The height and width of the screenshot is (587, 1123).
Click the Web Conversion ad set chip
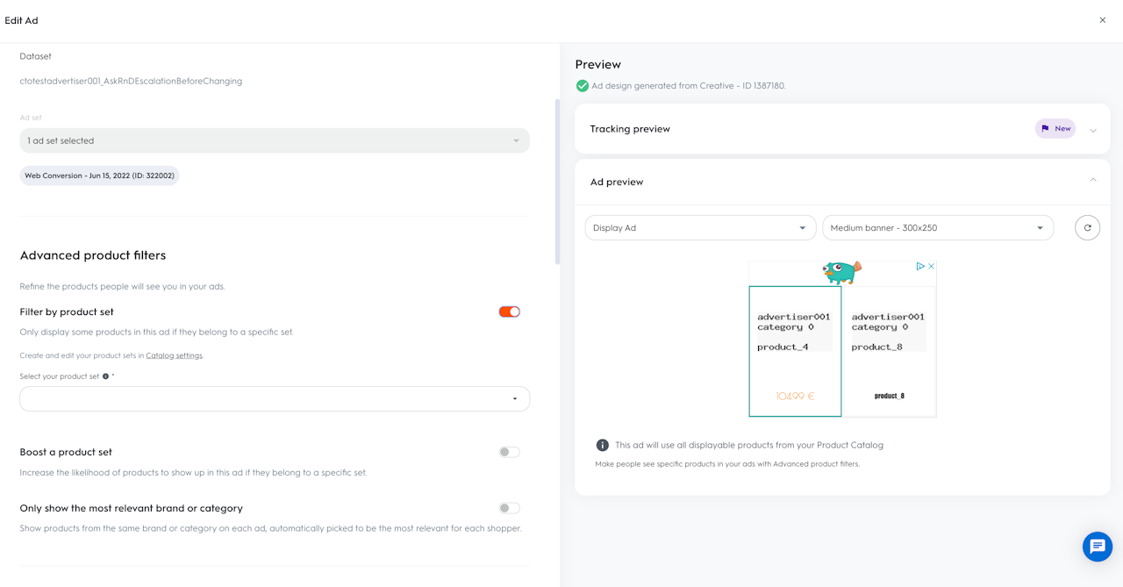(99, 175)
